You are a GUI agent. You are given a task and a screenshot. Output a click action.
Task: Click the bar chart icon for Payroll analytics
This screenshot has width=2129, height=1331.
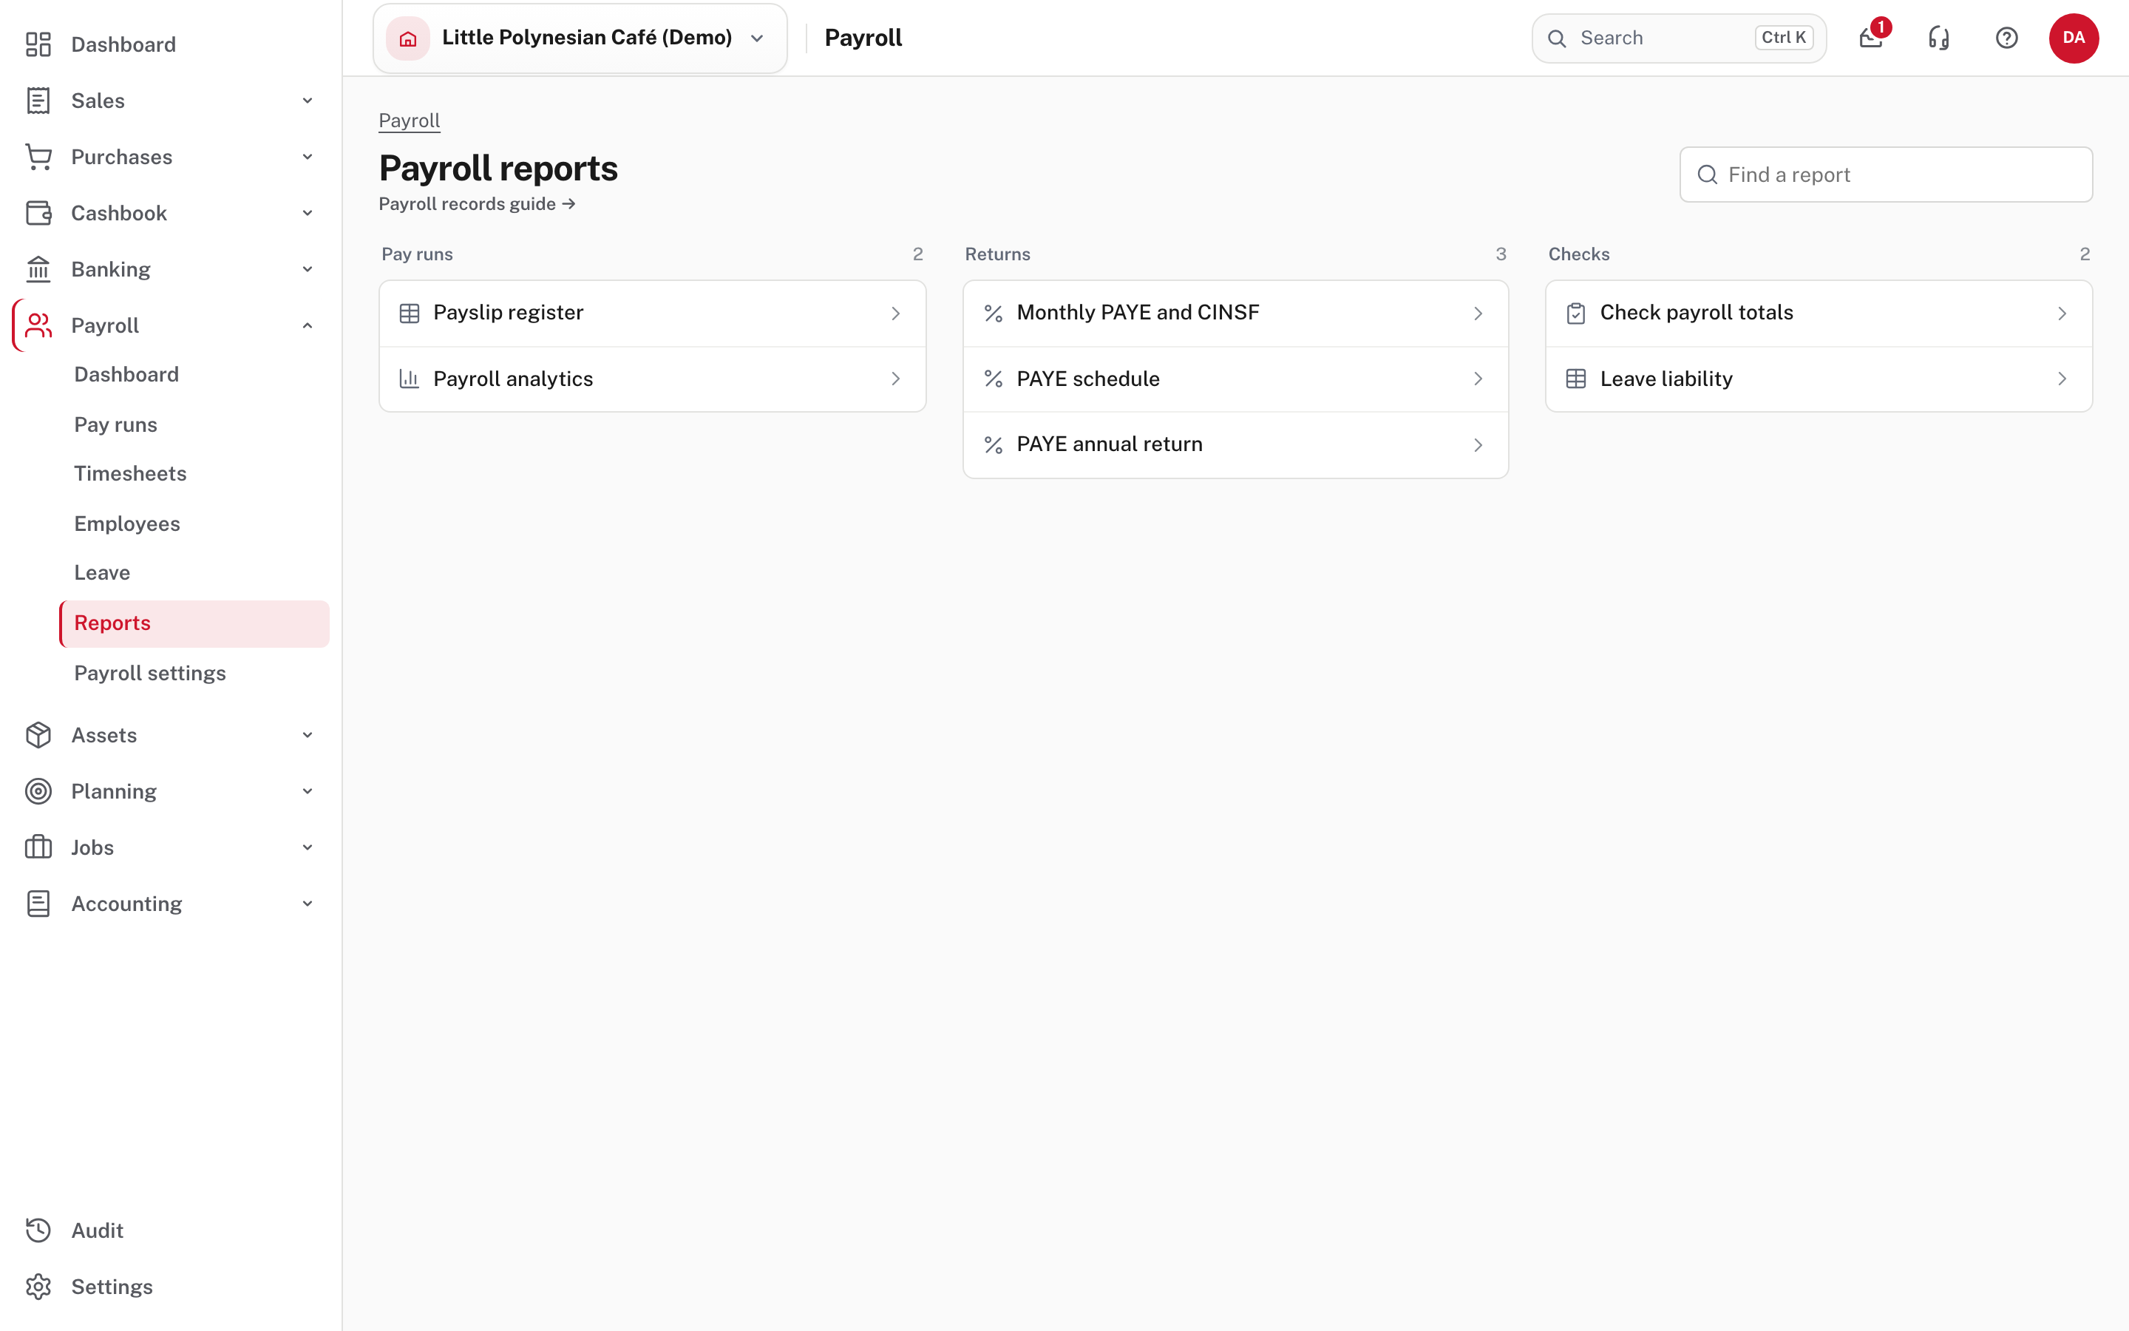pyautogui.click(x=409, y=379)
